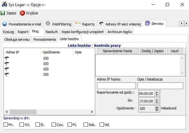Check the Pt. day checkbox
The height and width of the screenshot is (133, 189).
pyautogui.click(x=70, y=124)
